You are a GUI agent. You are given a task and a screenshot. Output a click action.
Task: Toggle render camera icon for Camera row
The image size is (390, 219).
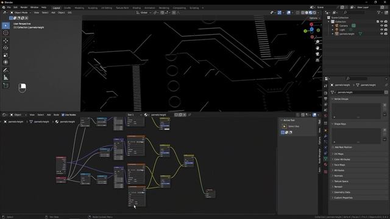[x=386, y=26]
